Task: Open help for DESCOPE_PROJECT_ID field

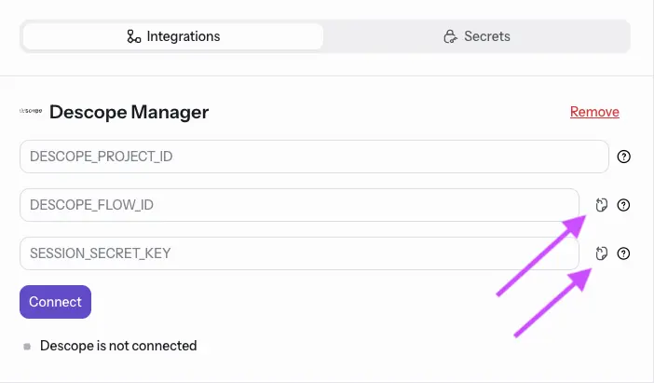Action: click(624, 157)
